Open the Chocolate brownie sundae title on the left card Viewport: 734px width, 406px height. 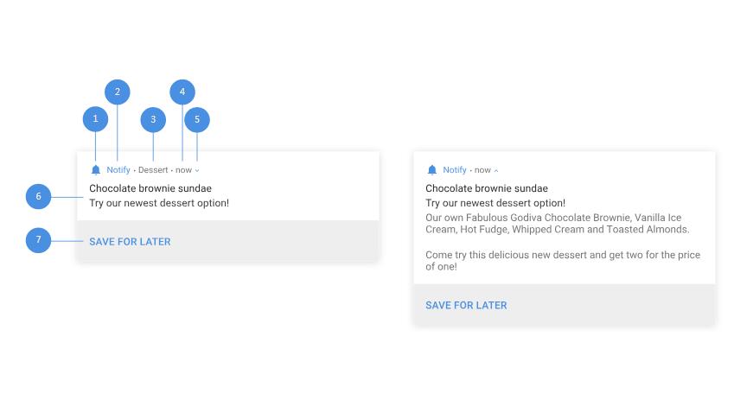coord(150,188)
